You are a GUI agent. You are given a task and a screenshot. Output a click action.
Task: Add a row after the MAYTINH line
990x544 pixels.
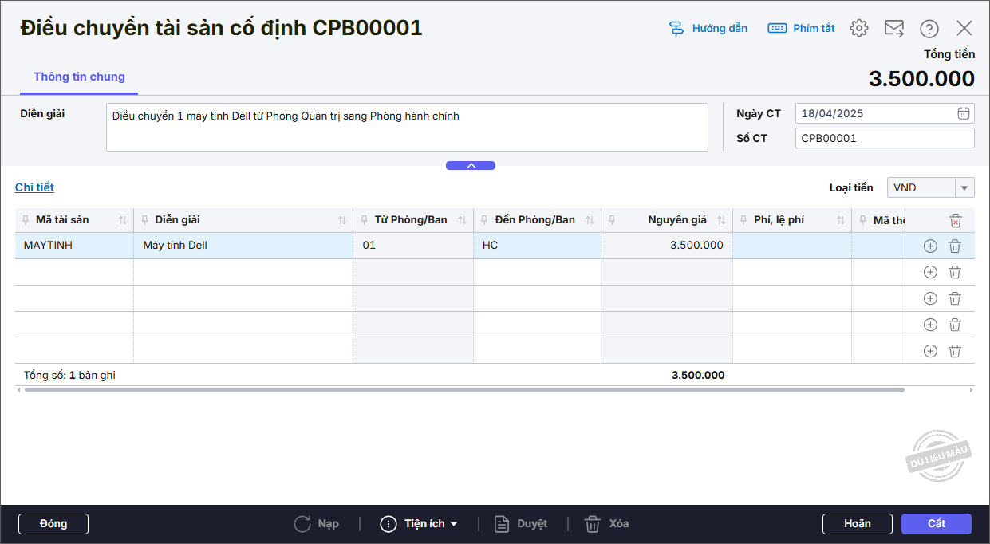click(x=930, y=246)
